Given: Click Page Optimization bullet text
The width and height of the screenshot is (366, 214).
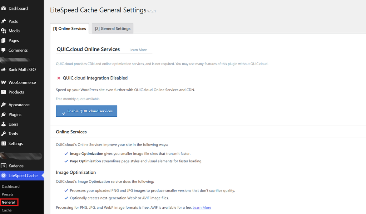Looking at the screenshot, I should (x=136, y=161).
